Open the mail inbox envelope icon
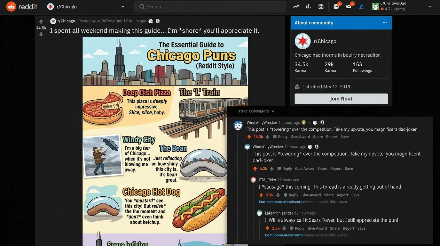This screenshot has height=246, width=440. [349, 6]
